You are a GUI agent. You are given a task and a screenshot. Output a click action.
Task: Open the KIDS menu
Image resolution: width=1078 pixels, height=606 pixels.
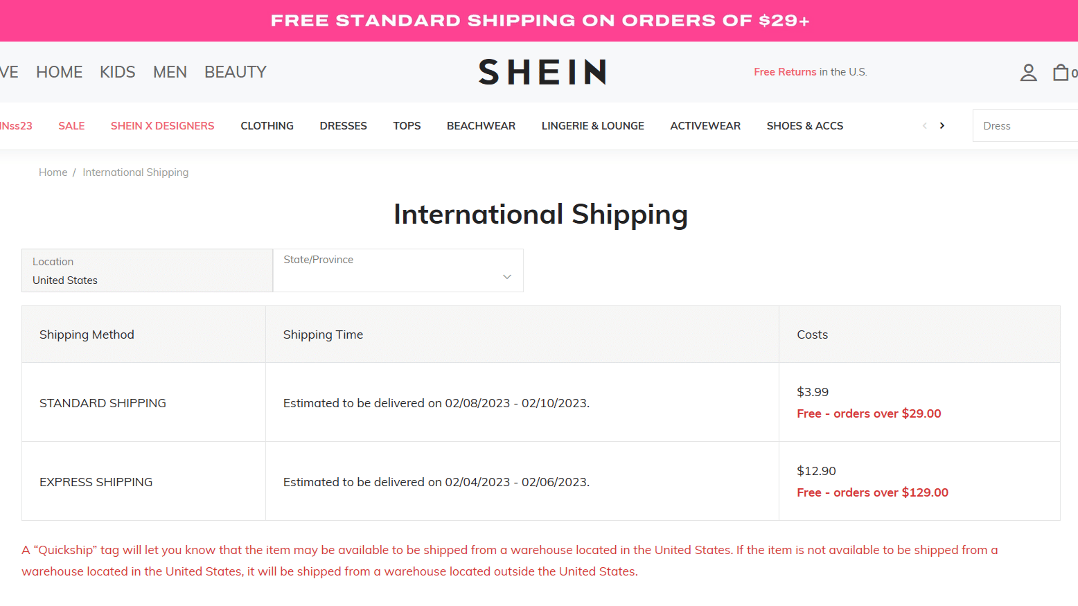click(x=118, y=72)
